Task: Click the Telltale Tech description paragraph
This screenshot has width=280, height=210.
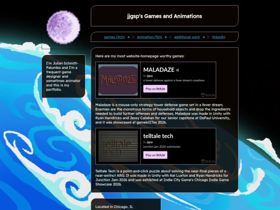Action: [x=162, y=178]
